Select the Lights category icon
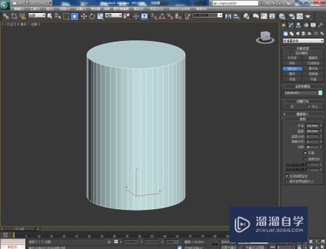Screen dimensions: 326x249 point(297,33)
